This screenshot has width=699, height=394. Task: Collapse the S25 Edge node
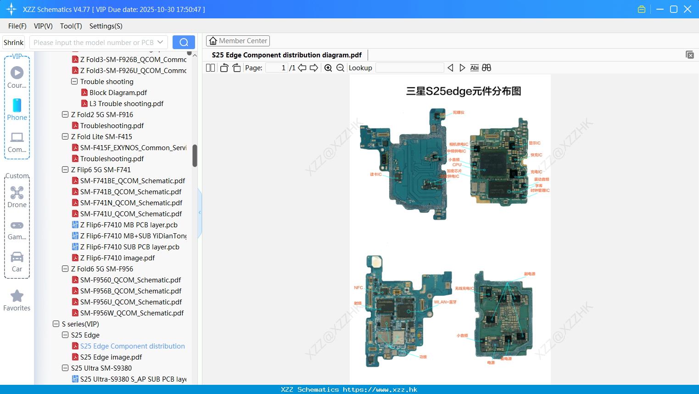pos(65,335)
